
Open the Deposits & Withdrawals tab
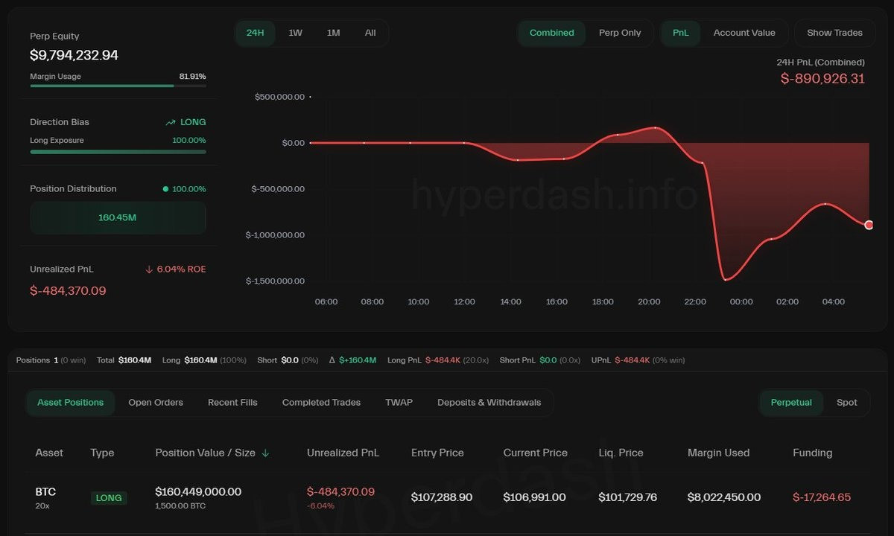tap(489, 402)
